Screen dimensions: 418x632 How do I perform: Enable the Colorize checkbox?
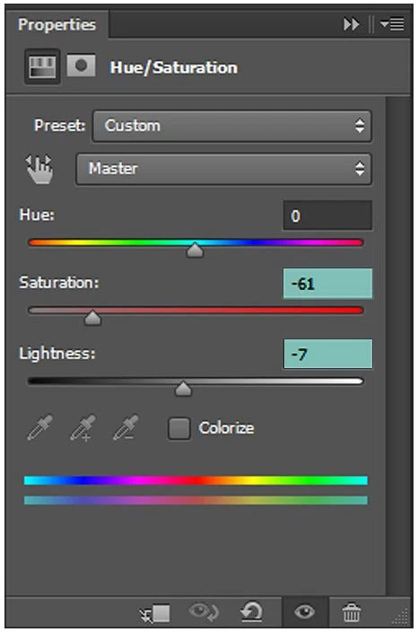point(179,428)
